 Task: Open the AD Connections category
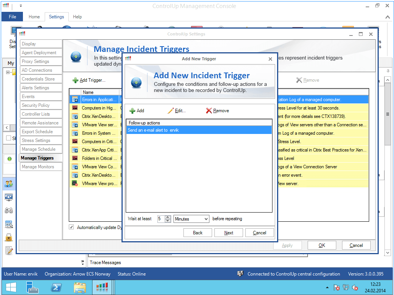41,70
